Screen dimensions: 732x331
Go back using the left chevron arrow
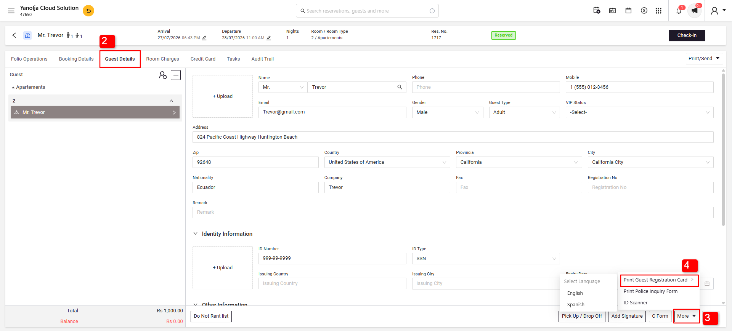14,35
